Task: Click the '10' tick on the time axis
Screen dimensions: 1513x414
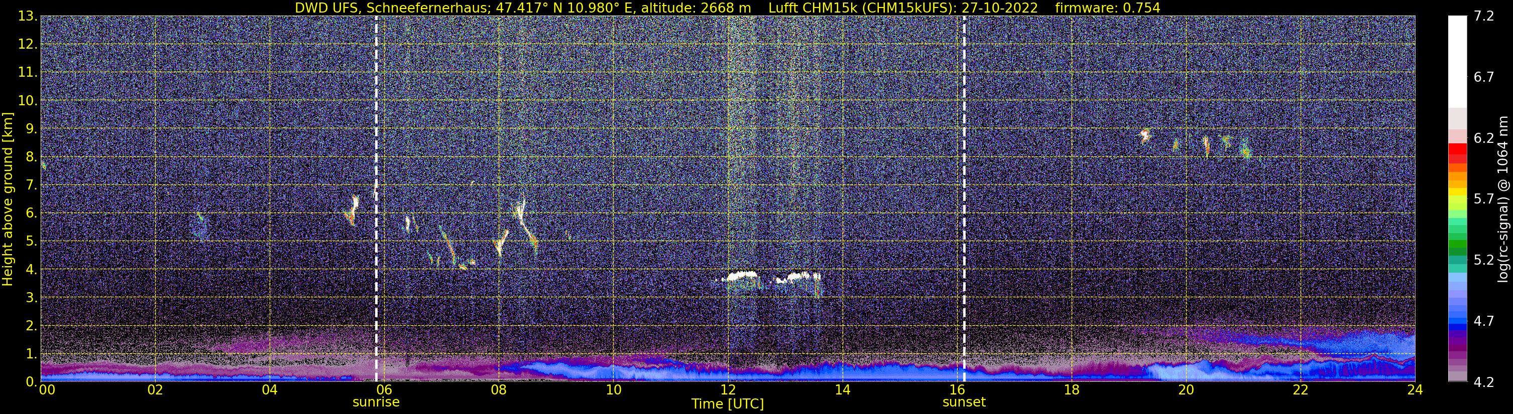Action: click(x=613, y=390)
